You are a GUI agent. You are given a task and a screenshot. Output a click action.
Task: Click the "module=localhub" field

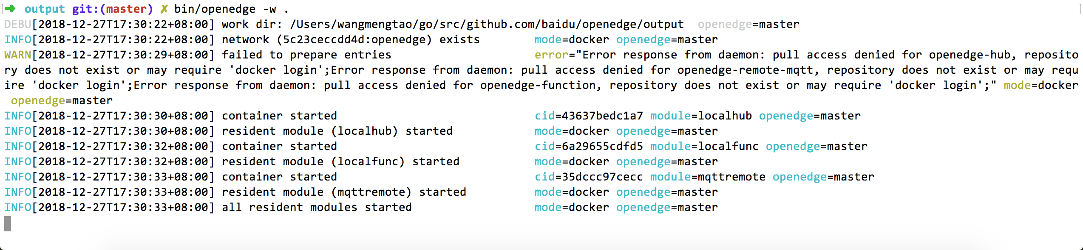[701, 116]
